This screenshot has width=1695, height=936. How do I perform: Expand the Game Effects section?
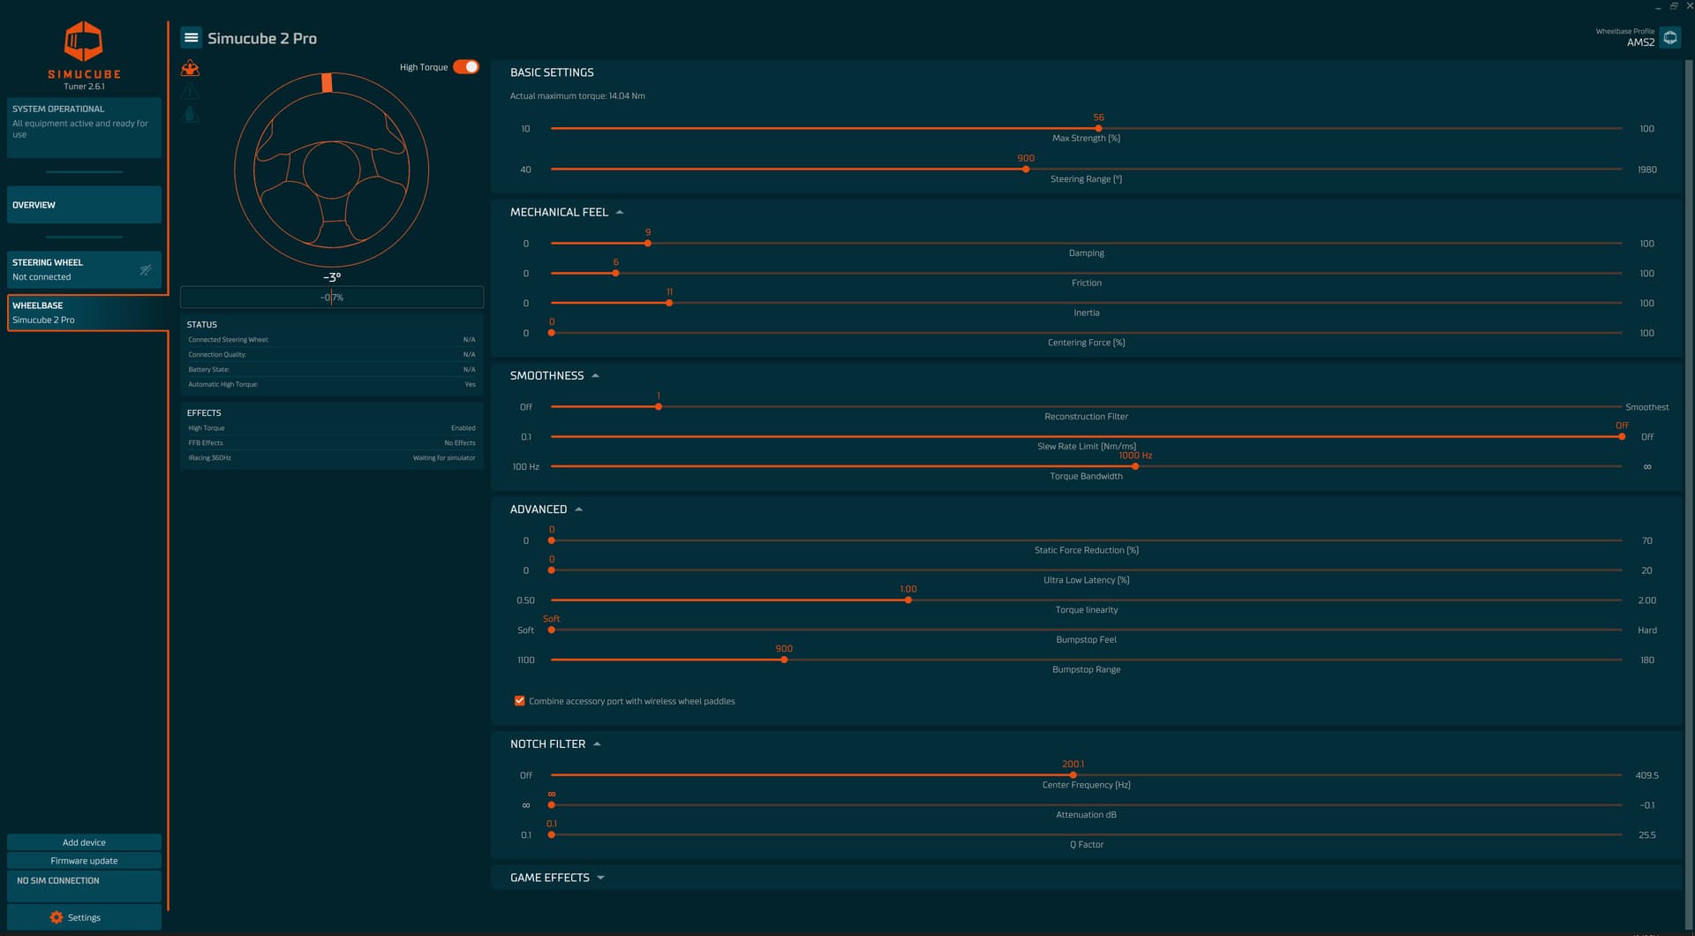click(x=601, y=878)
